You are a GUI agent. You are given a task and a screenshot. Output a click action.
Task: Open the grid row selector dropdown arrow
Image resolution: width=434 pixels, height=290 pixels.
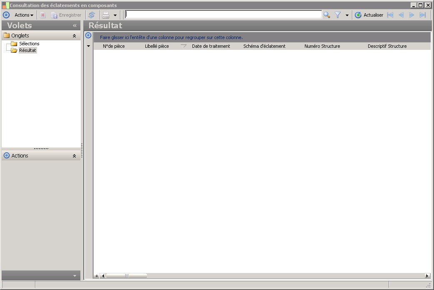click(89, 46)
